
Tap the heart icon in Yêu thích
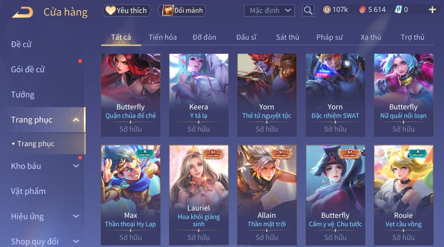[111, 11]
